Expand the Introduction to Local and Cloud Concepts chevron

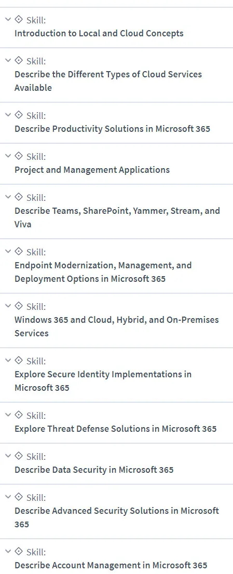coord(8,19)
